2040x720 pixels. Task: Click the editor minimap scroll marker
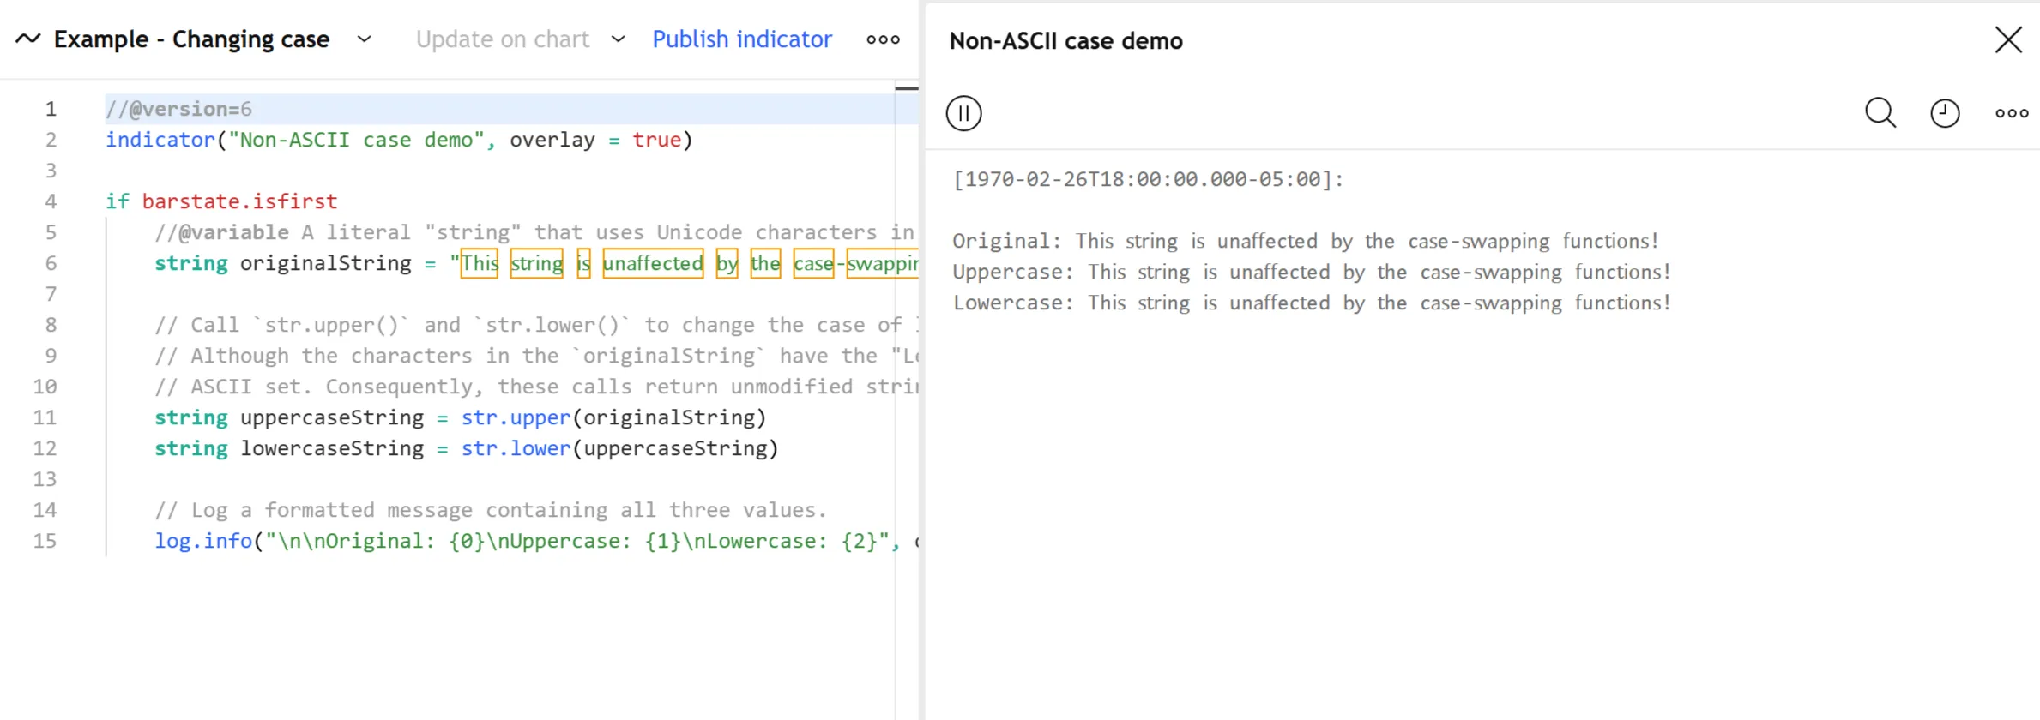tap(906, 88)
